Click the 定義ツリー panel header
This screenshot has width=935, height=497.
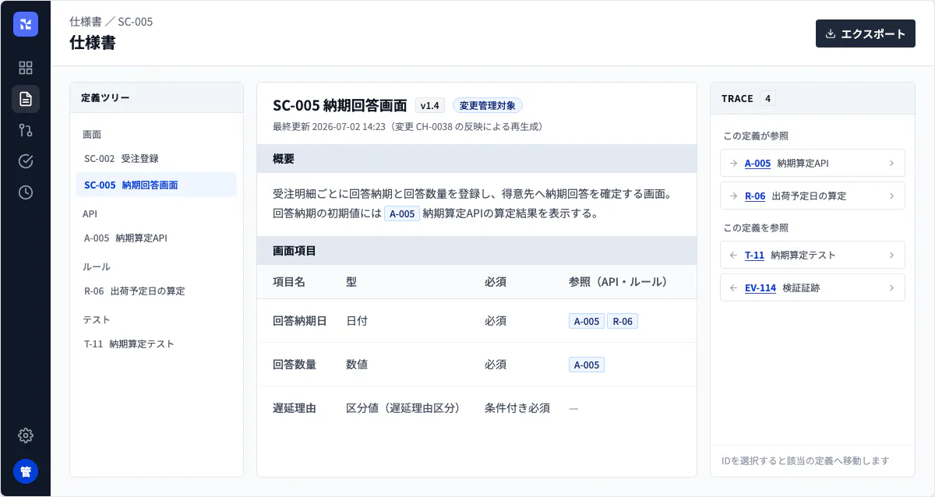click(157, 98)
